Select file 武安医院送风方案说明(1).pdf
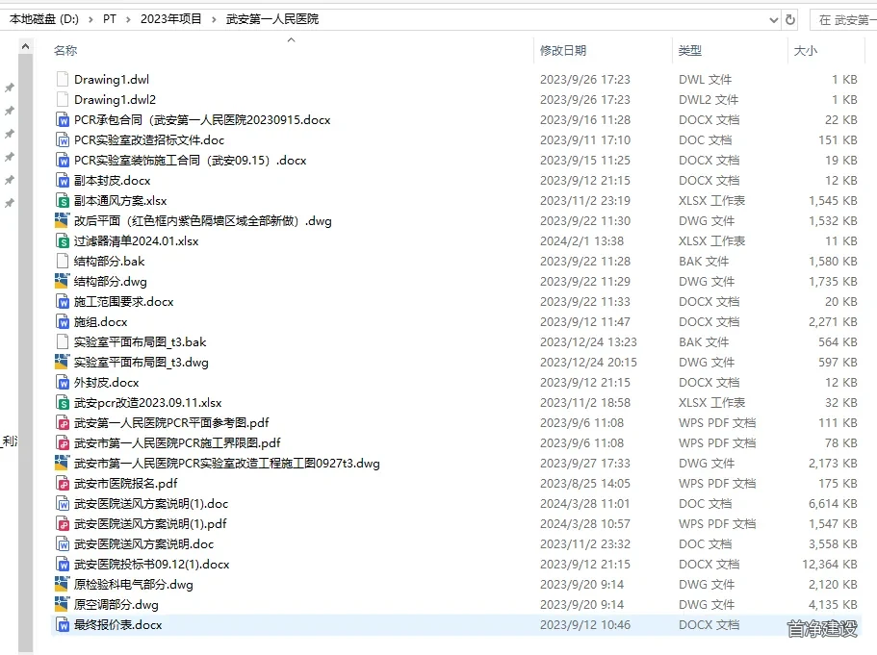The height and width of the screenshot is (655, 877). (x=150, y=523)
